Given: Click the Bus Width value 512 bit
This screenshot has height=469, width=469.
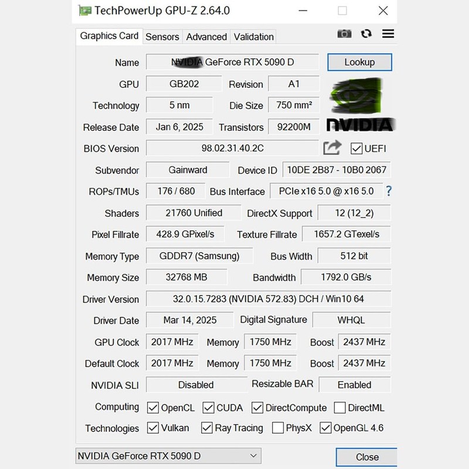Looking at the screenshot, I should 354,256.
